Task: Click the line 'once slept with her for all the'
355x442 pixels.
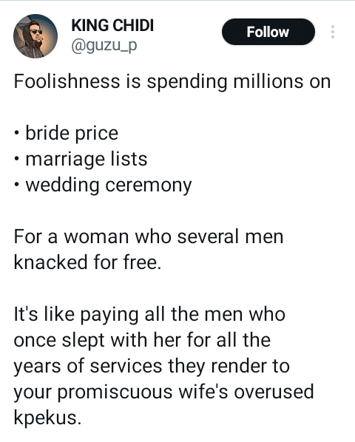Action: [142, 340]
